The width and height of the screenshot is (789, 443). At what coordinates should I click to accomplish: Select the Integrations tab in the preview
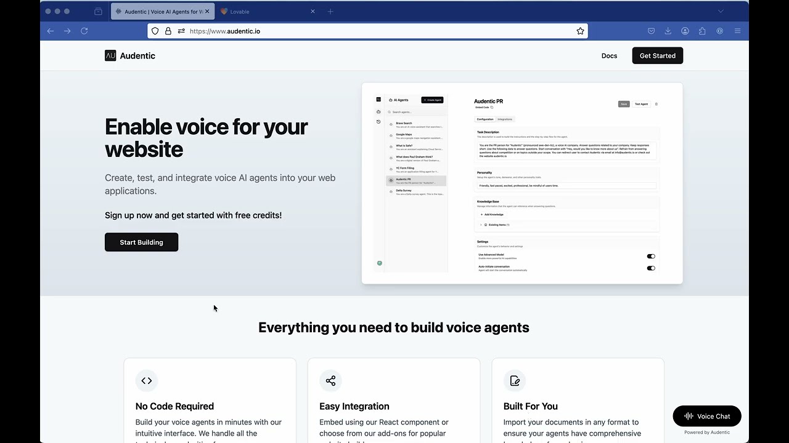[x=505, y=119]
